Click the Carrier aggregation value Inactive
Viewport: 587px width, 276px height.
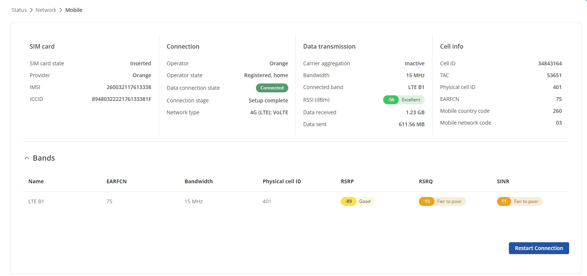(414, 63)
